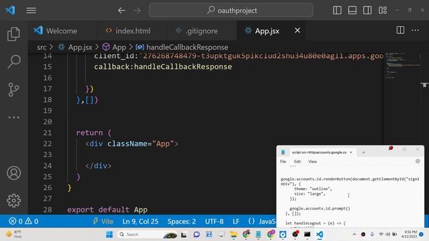429x241 pixels.
Task: Open Task View on the taskbar
Action: coord(184,234)
